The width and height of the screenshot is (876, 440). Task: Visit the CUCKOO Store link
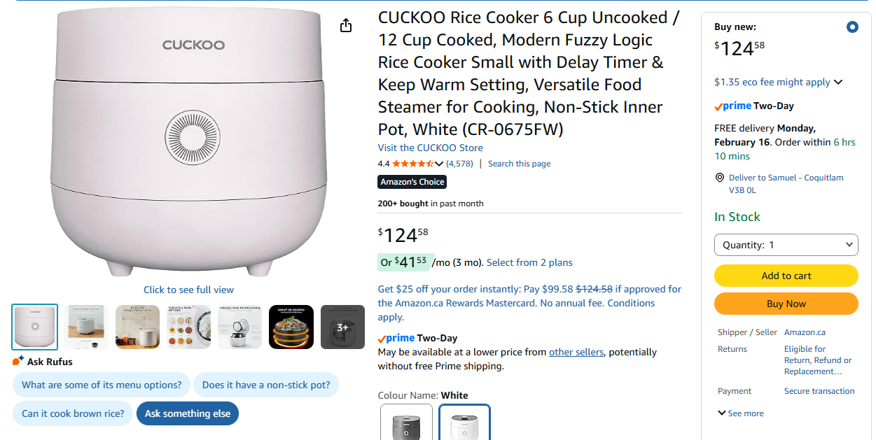coord(430,148)
